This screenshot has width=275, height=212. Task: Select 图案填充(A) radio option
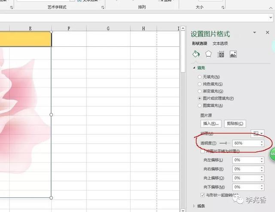[199, 106]
